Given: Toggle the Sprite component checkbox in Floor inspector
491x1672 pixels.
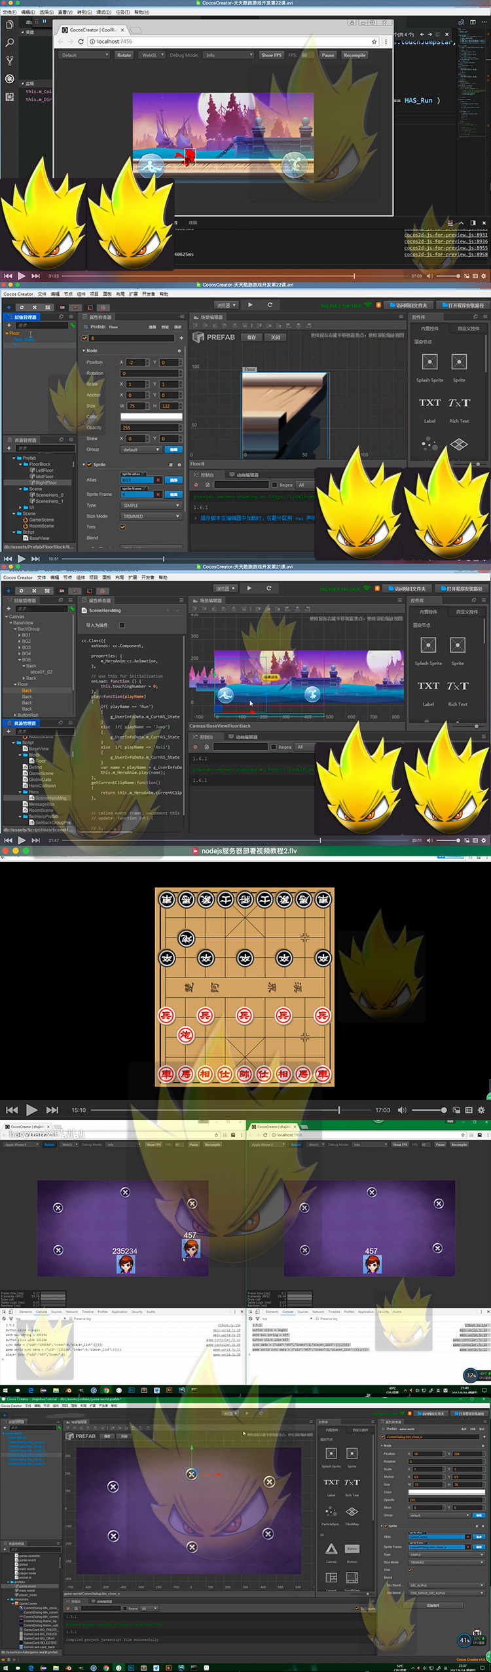Looking at the screenshot, I should pyautogui.click(x=89, y=464).
